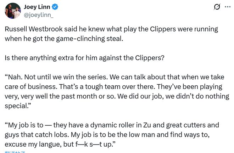Click the 'Nah. Not until we win' line
Viewport: 234px width, 153px height.
115,77
